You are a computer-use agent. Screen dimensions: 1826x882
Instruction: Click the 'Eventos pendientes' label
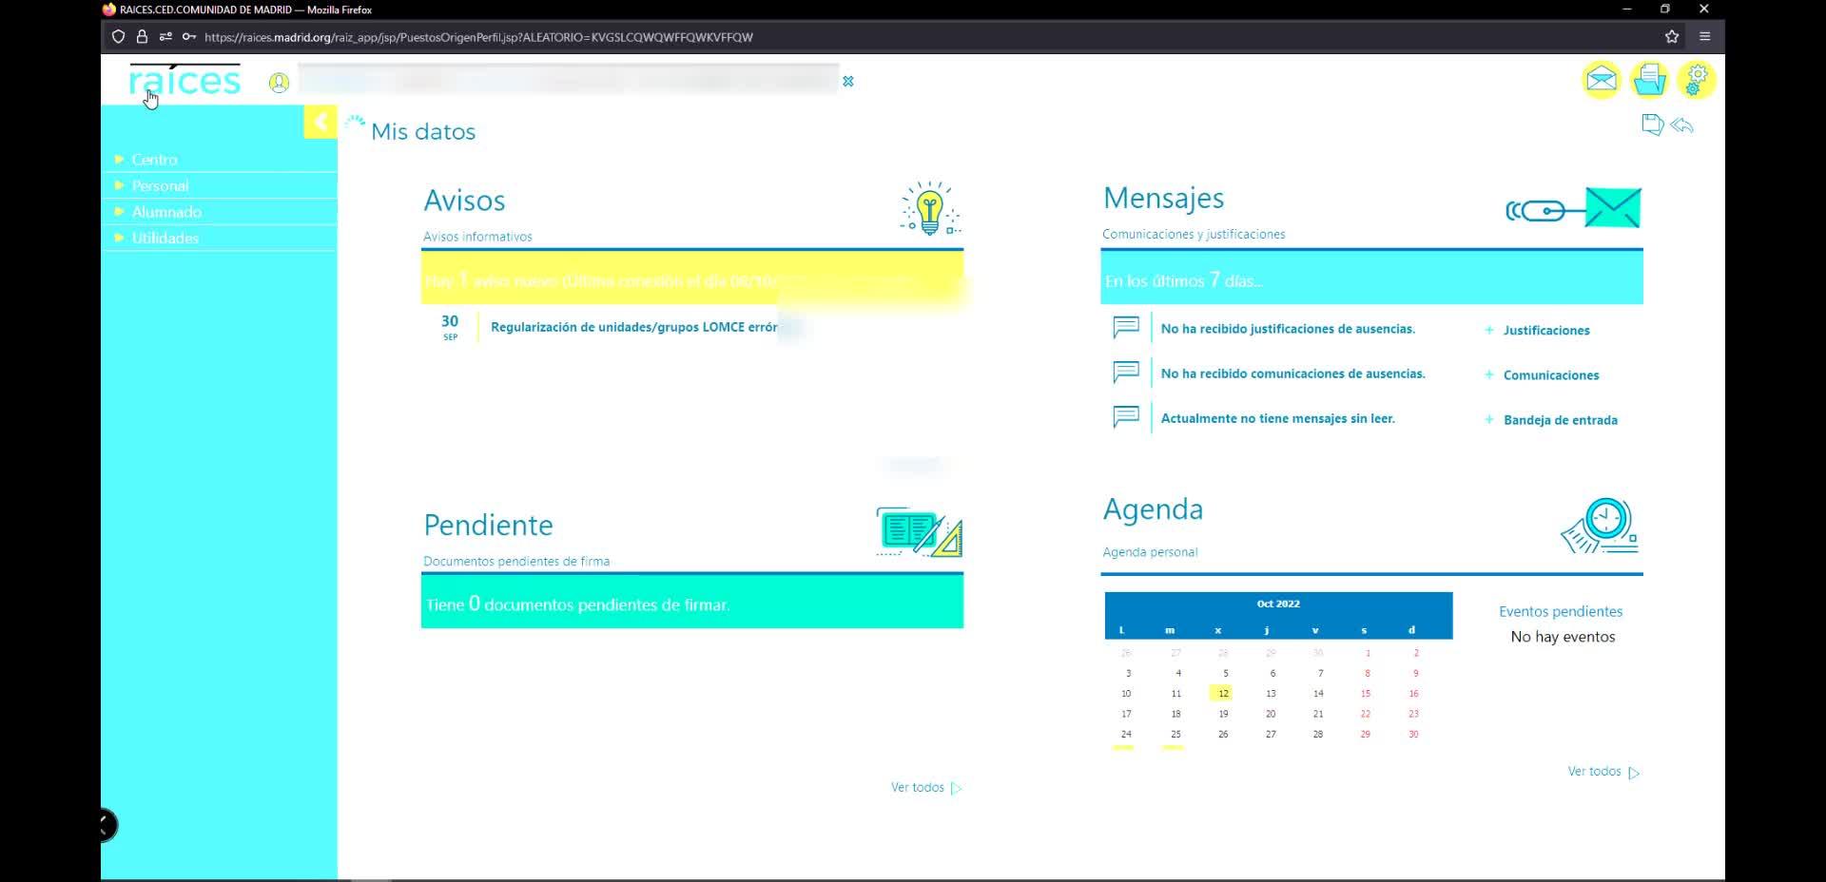point(1561,611)
